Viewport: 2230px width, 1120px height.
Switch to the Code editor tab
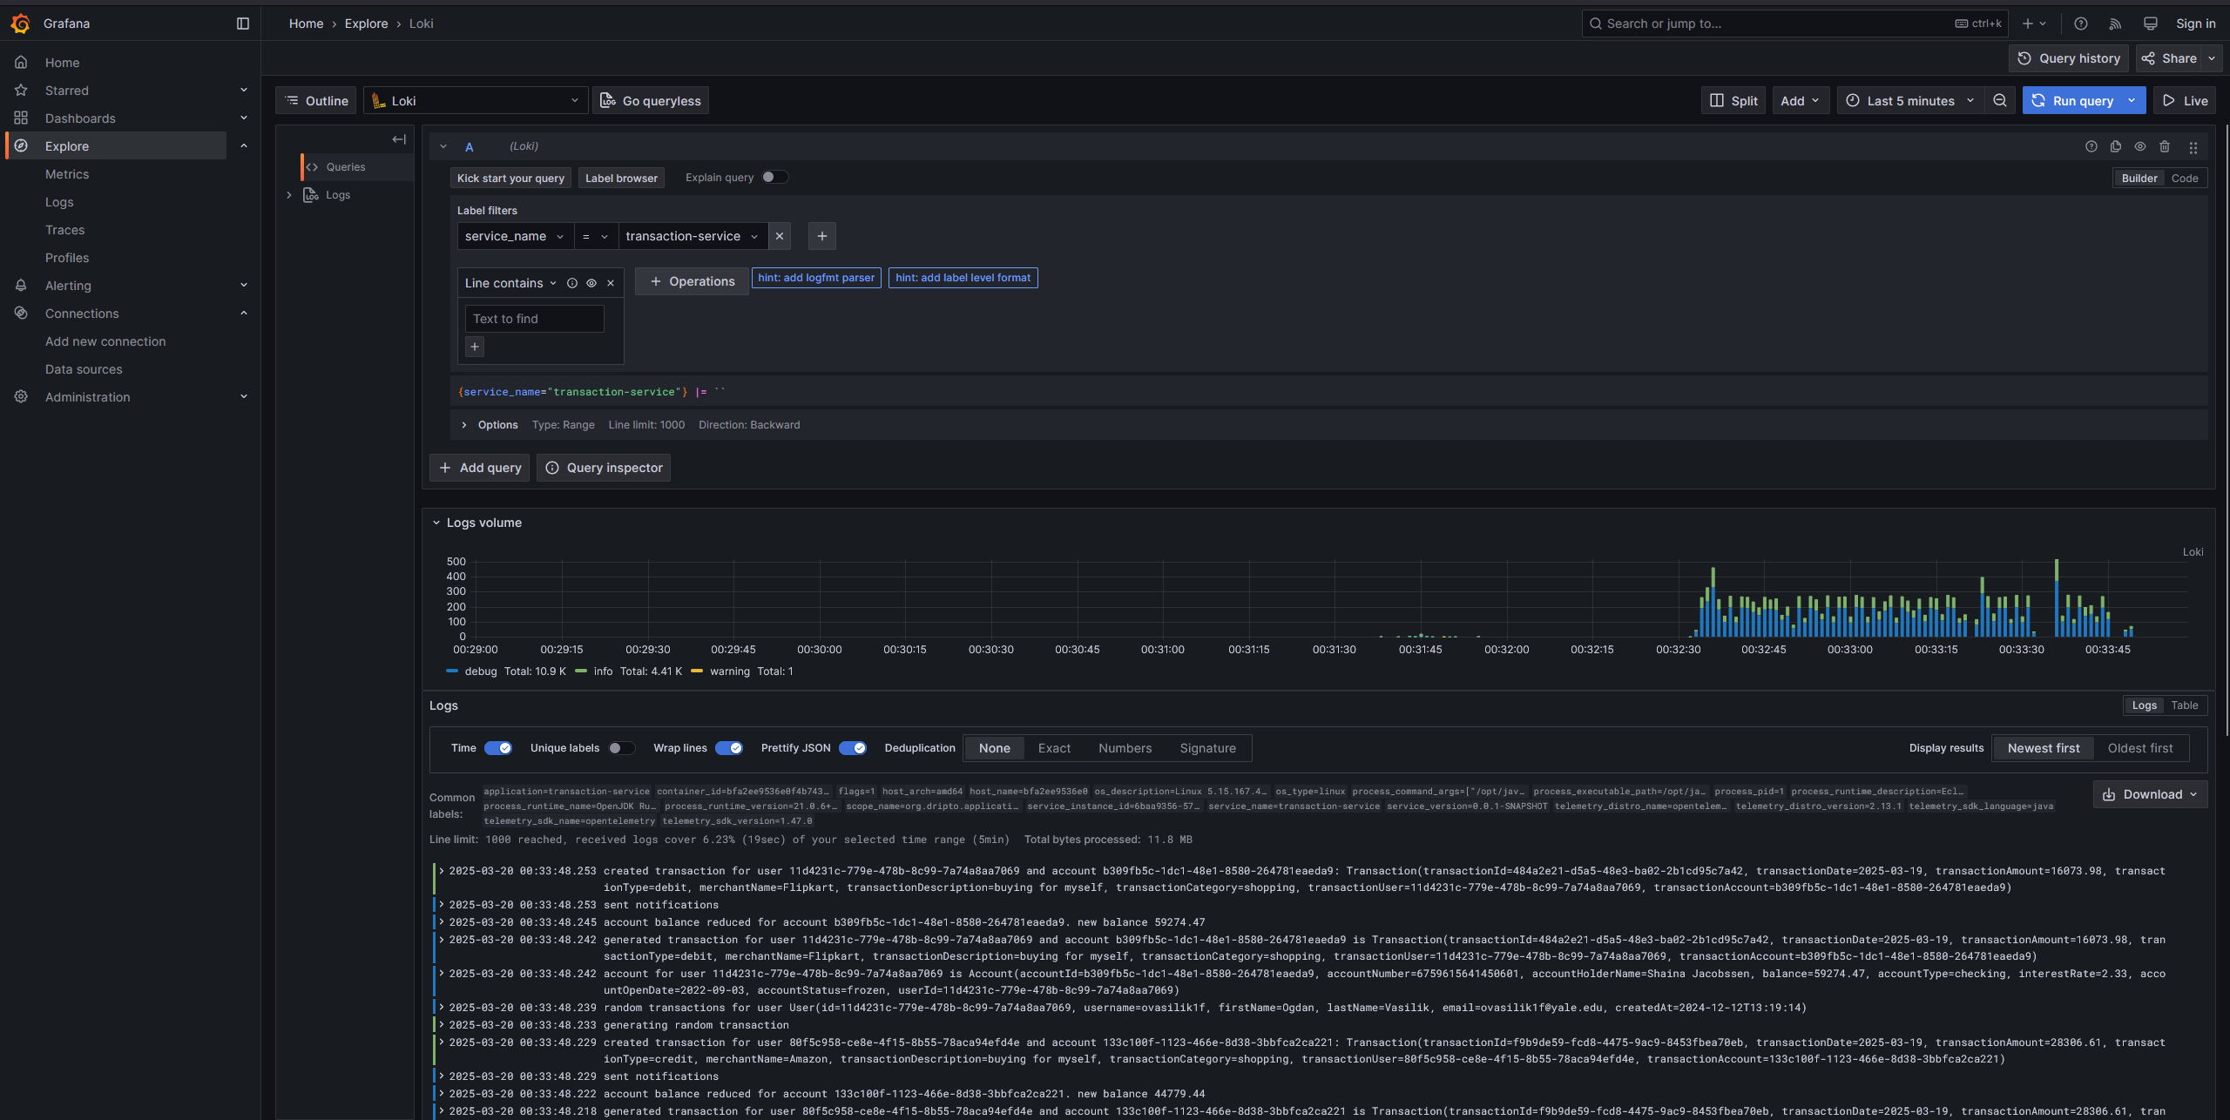point(2185,179)
